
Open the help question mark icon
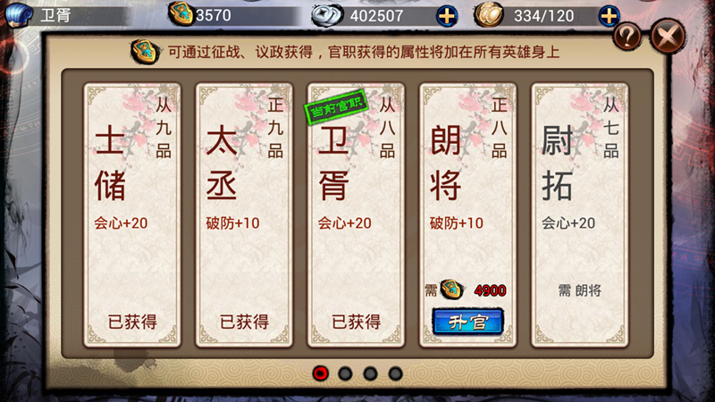627,36
